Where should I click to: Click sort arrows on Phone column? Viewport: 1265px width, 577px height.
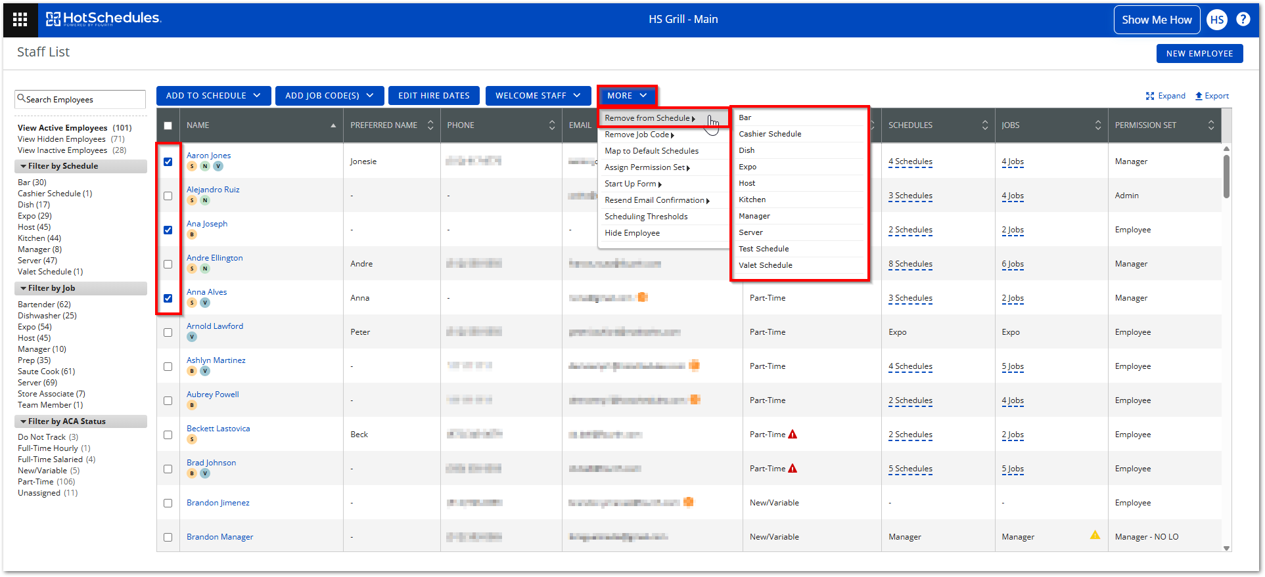(x=552, y=125)
